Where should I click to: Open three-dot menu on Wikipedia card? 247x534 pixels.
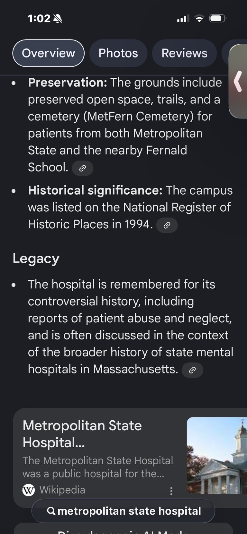point(171,491)
